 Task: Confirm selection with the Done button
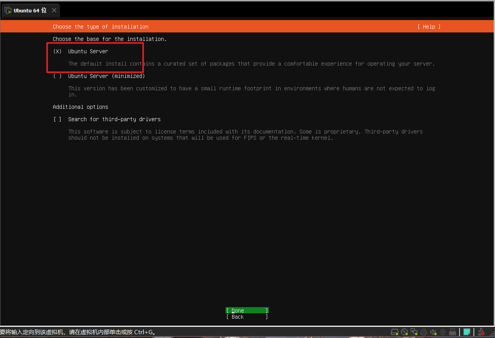click(x=247, y=311)
